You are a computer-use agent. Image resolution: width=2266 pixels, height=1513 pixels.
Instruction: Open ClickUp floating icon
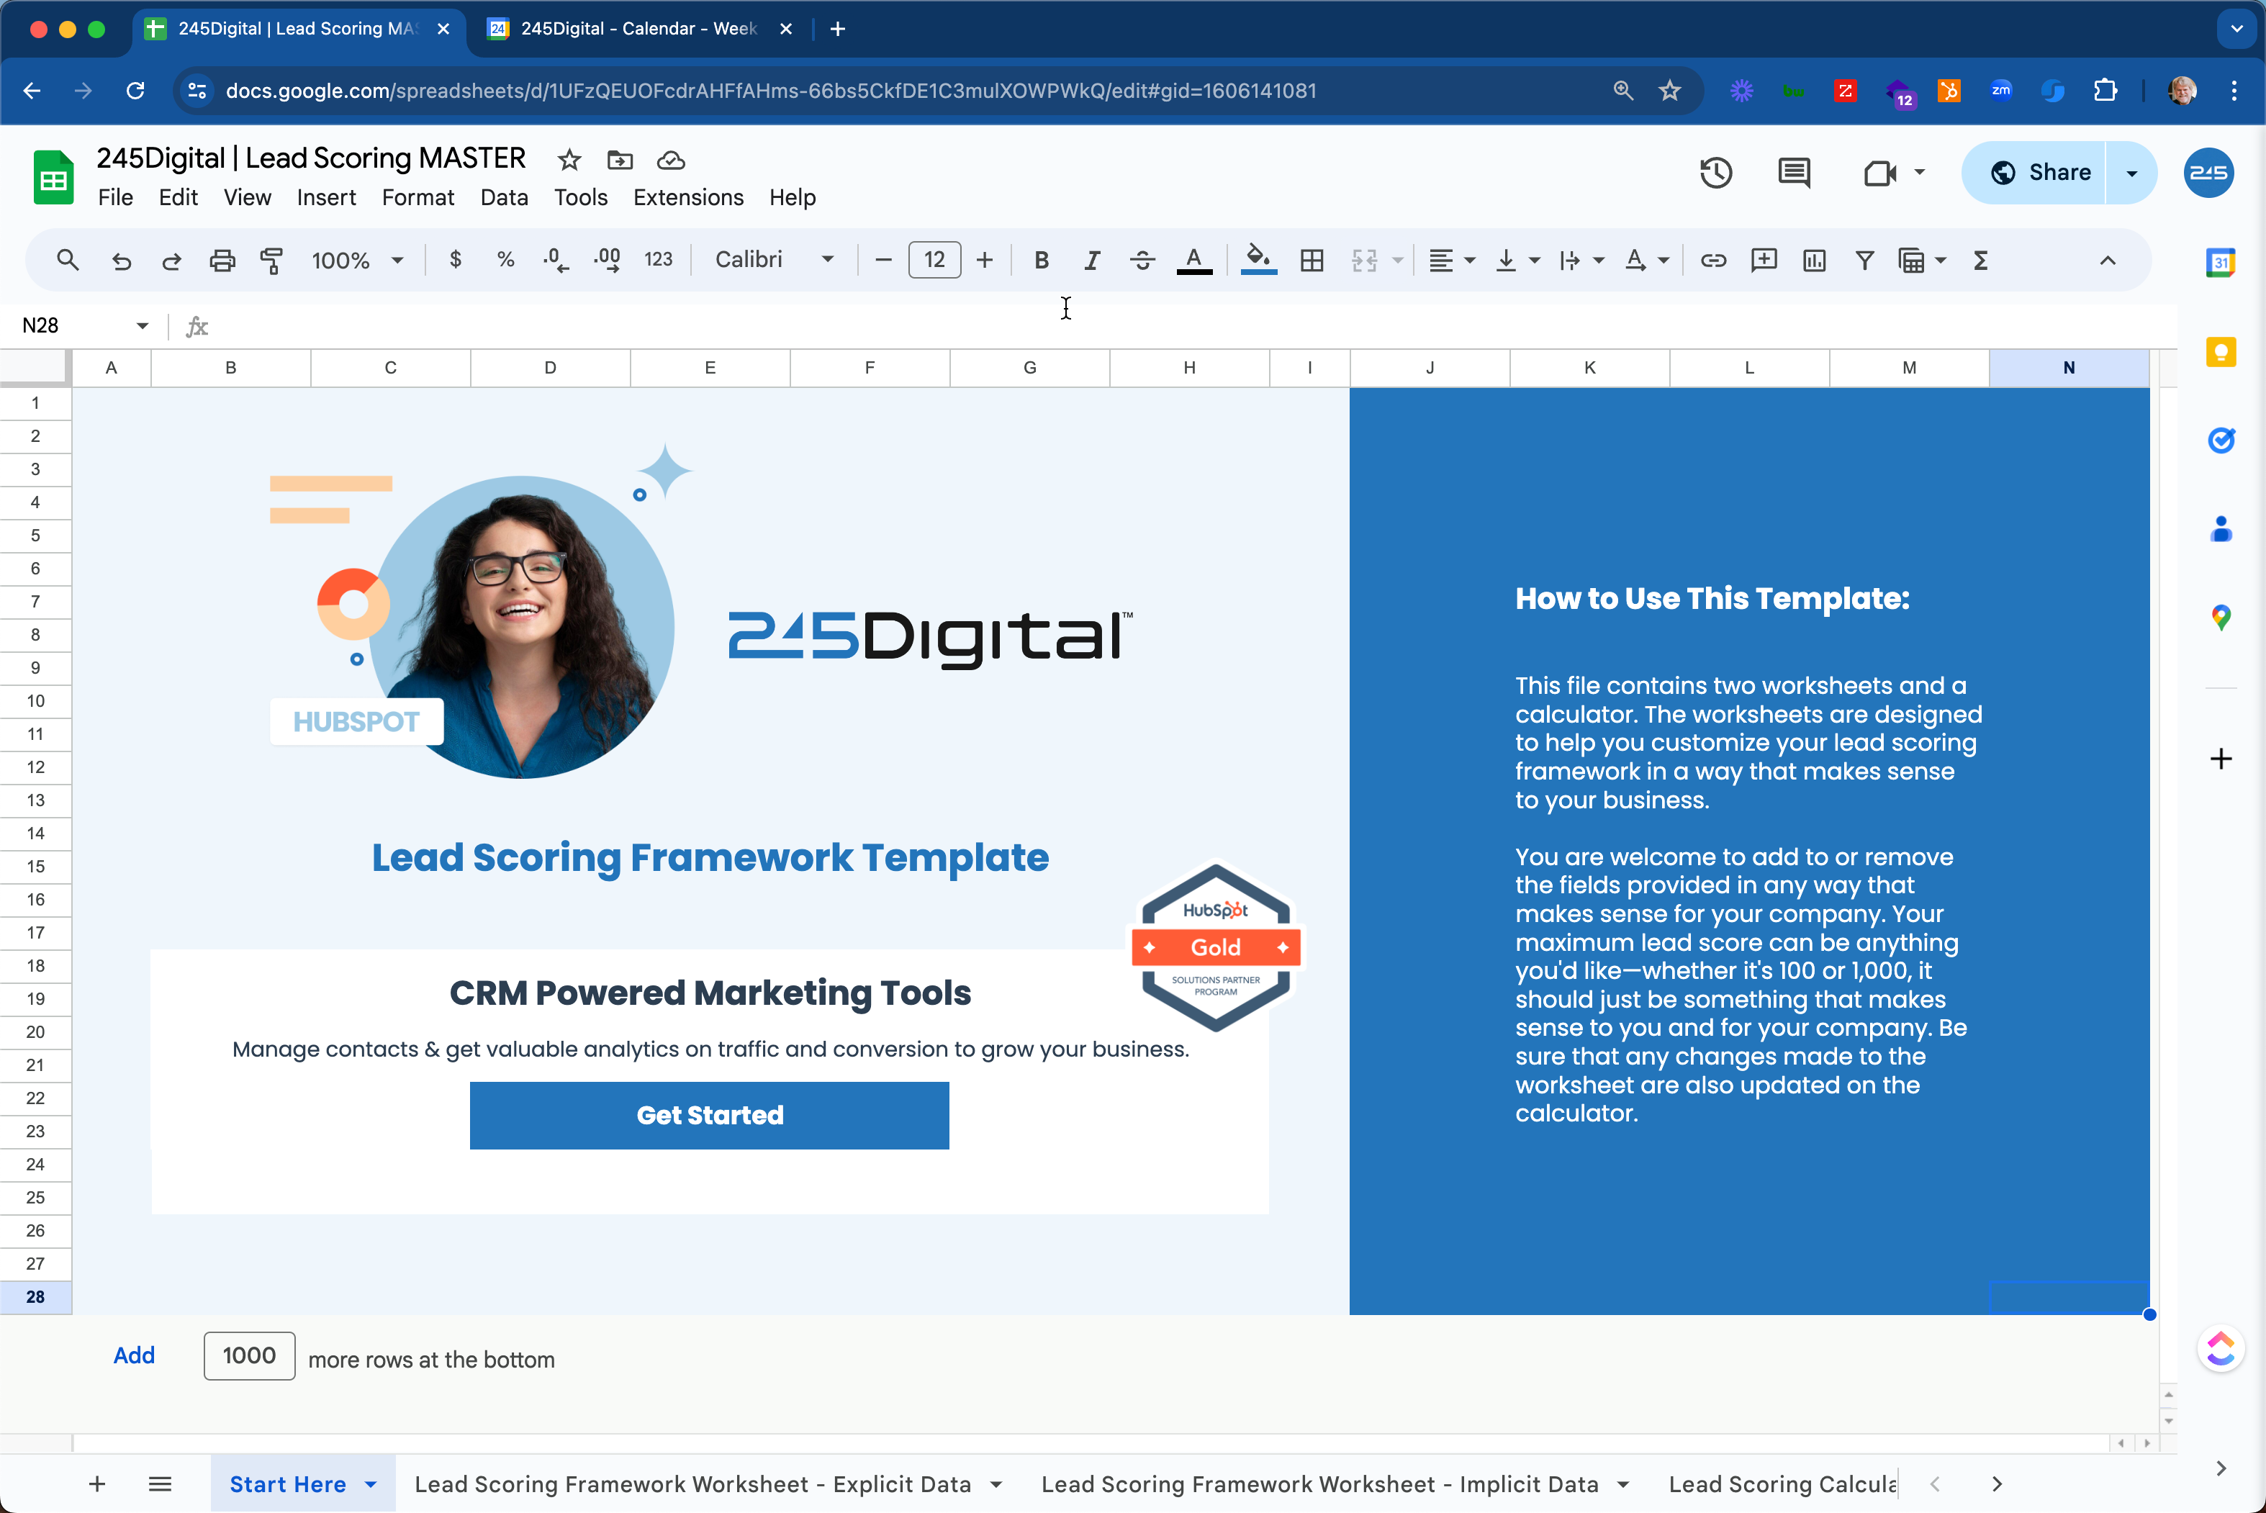(x=2221, y=1348)
